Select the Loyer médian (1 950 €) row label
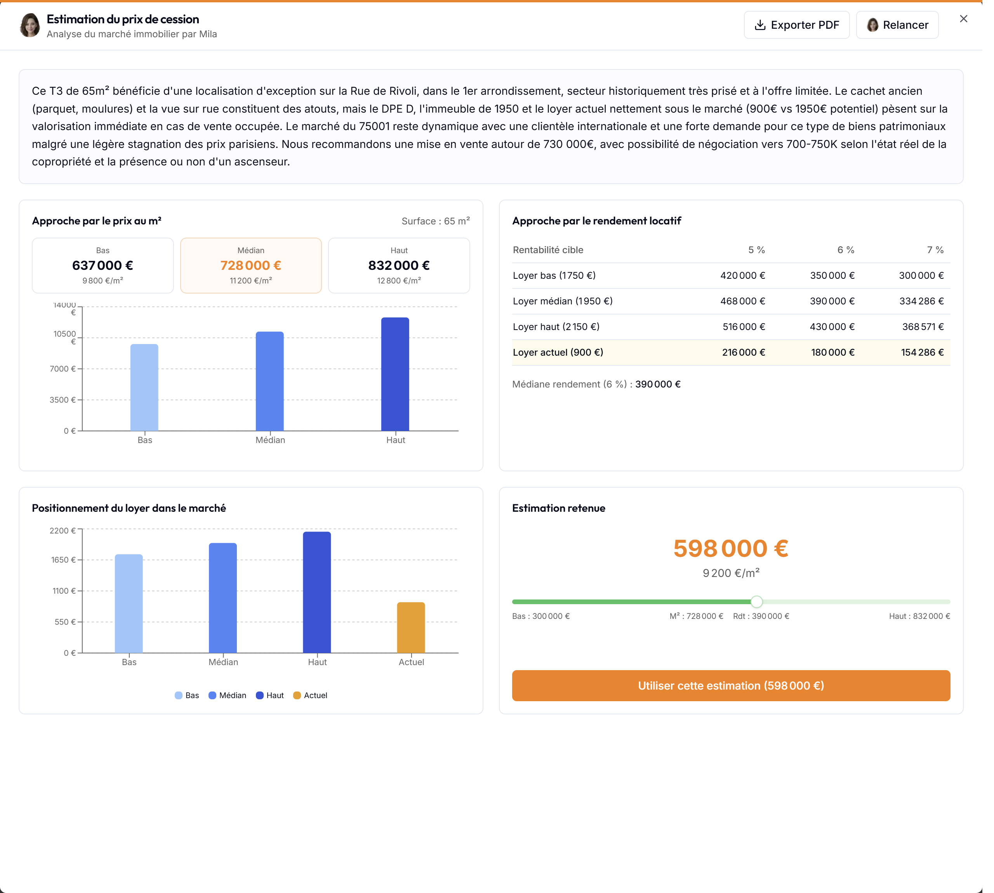Image resolution: width=994 pixels, height=893 pixels. [x=562, y=301]
